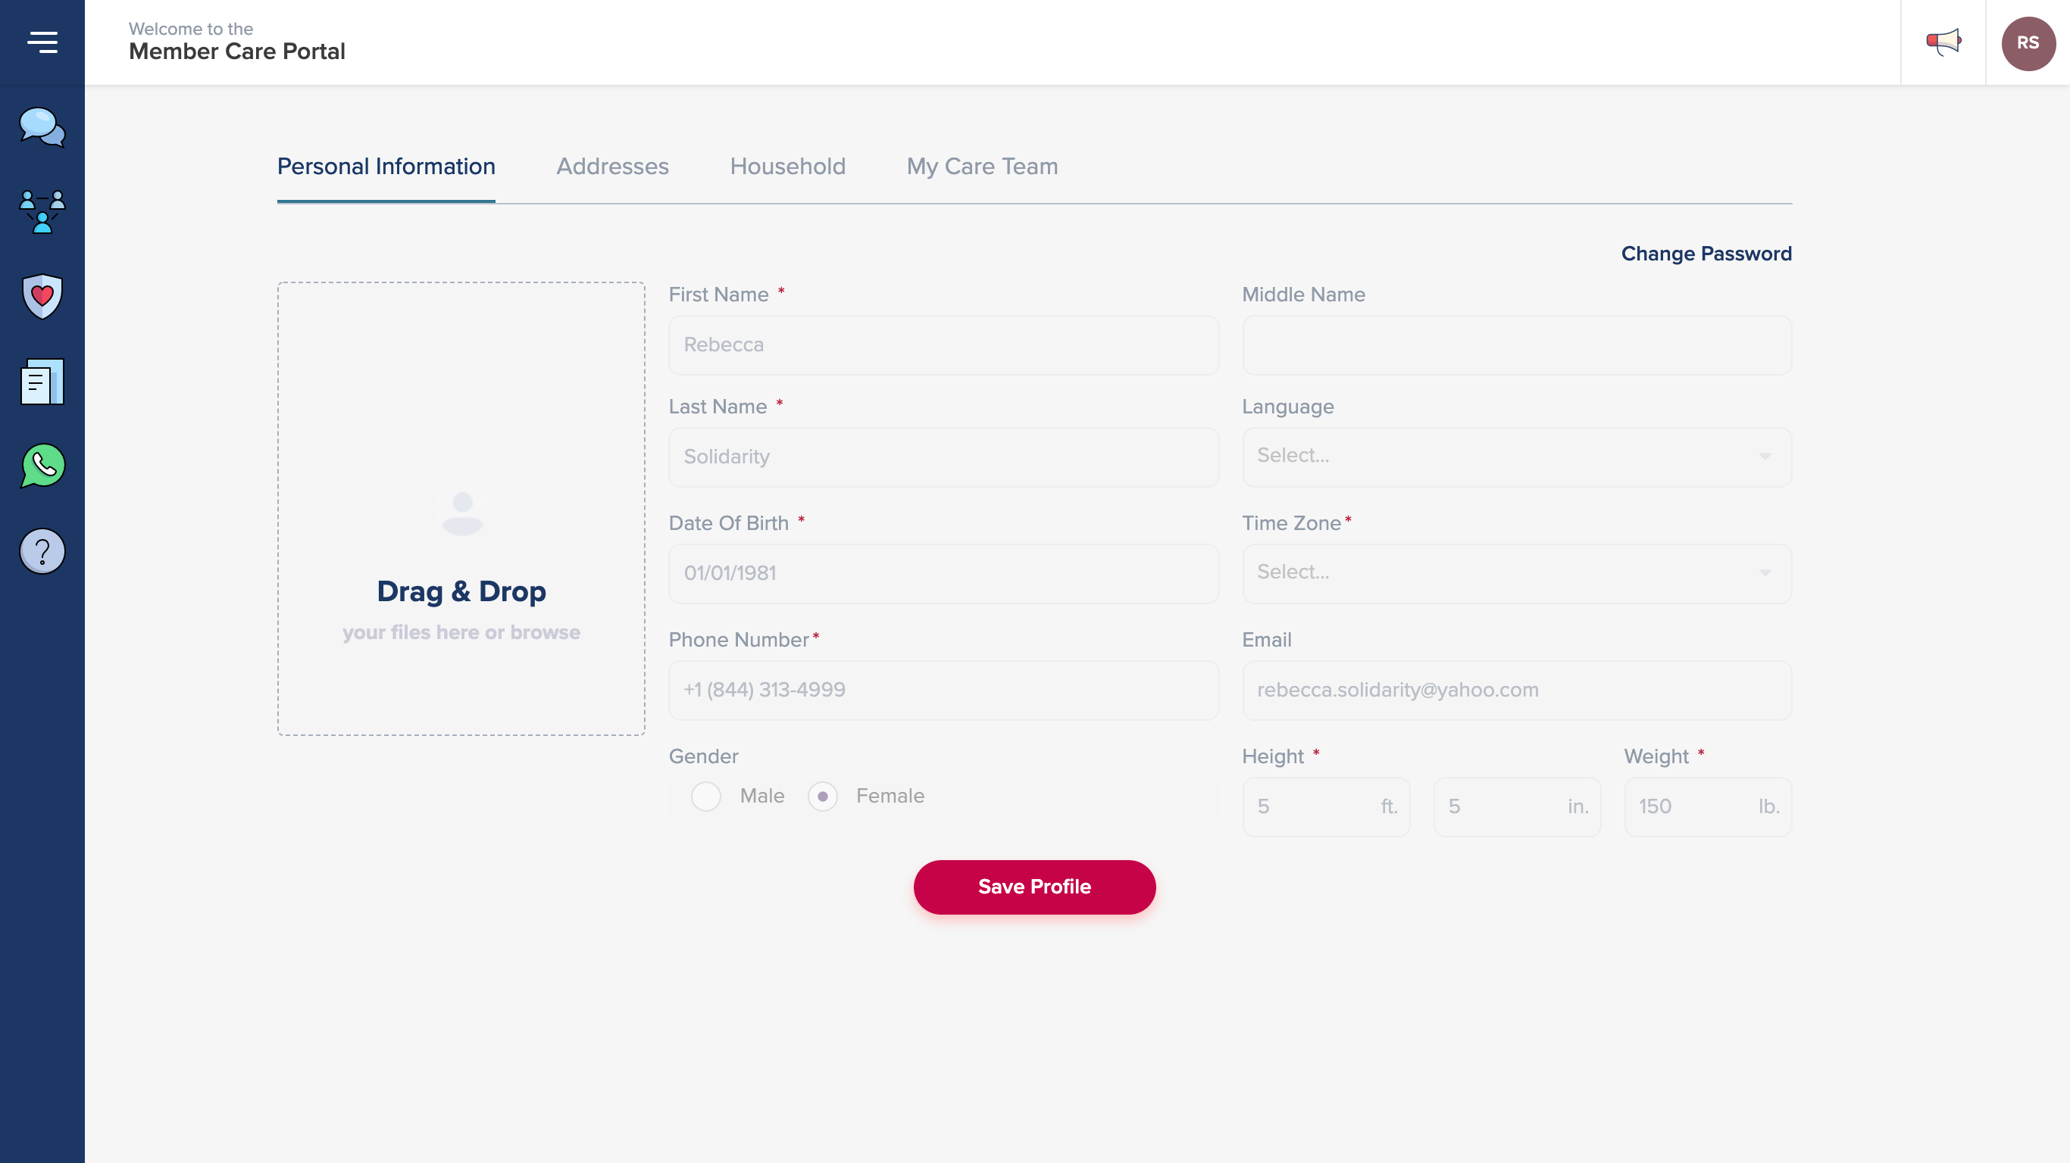Click the WhatsApp phone icon
This screenshot has height=1163, width=2070.
pos(42,466)
